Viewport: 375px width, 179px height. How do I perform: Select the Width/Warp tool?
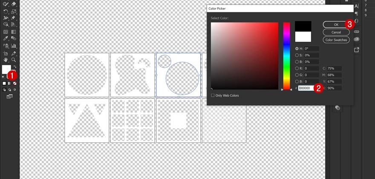6,18
